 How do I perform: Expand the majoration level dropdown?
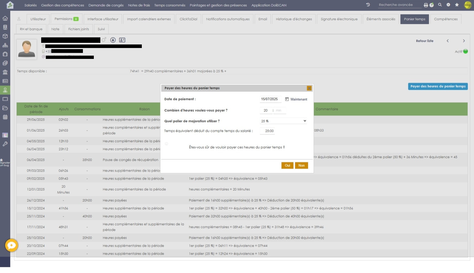(283, 121)
